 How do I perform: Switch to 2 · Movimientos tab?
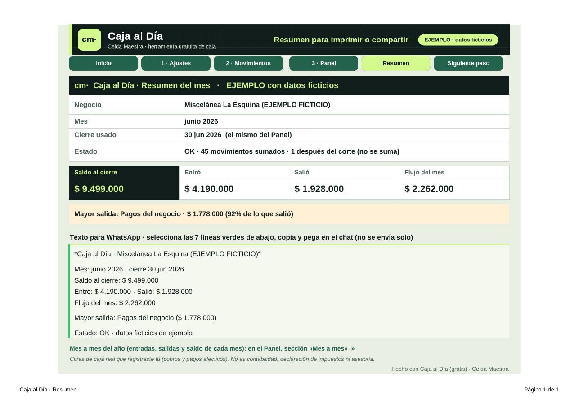coord(248,63)
